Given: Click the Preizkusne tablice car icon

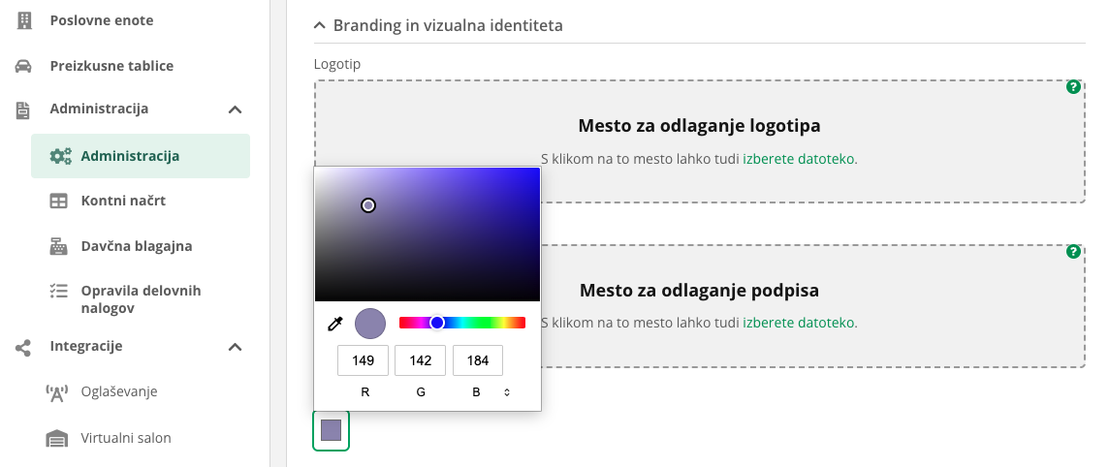Looking at the screenshot, I should pyautogui.click(x=23, y=66).
